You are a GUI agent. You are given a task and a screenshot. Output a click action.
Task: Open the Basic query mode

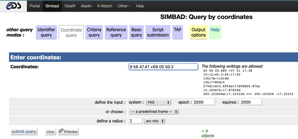[137, 32]
